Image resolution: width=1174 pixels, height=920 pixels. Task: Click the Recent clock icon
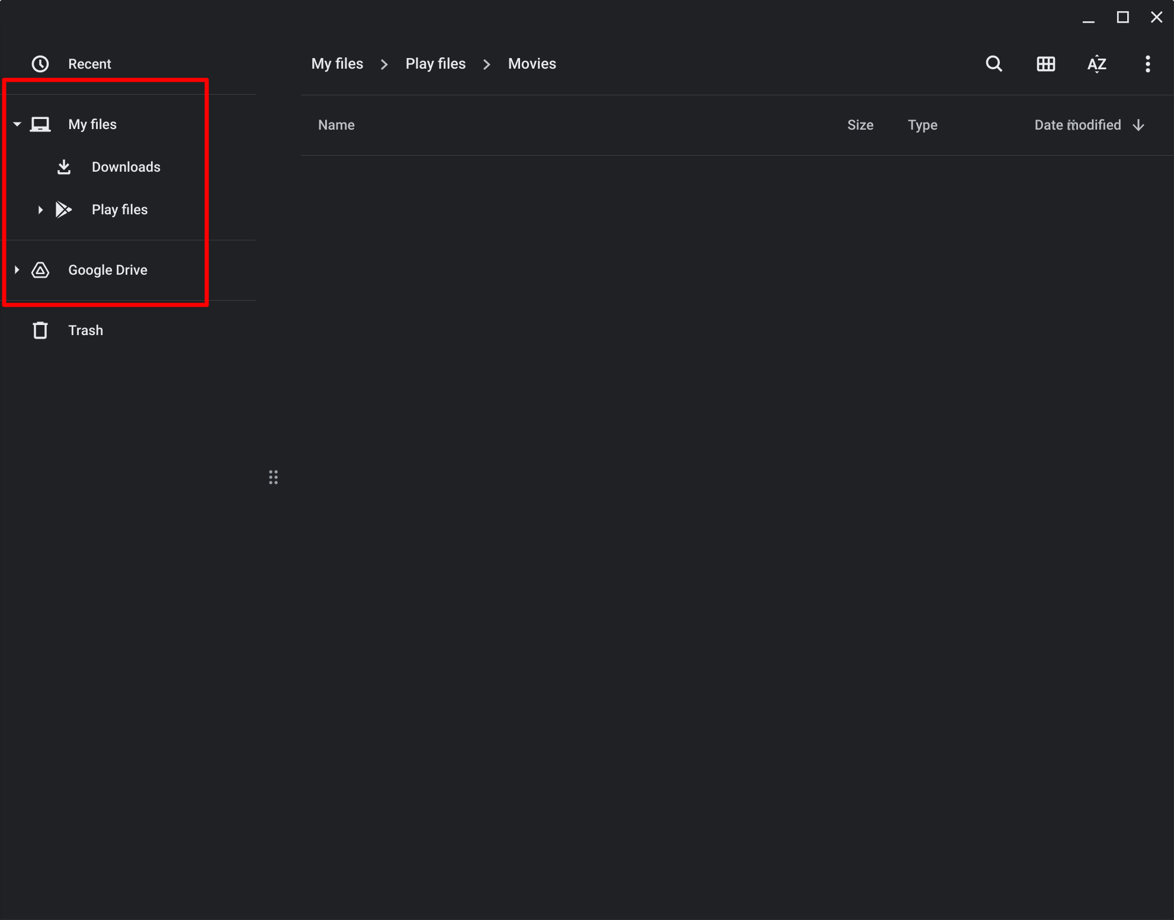point(40,64)
